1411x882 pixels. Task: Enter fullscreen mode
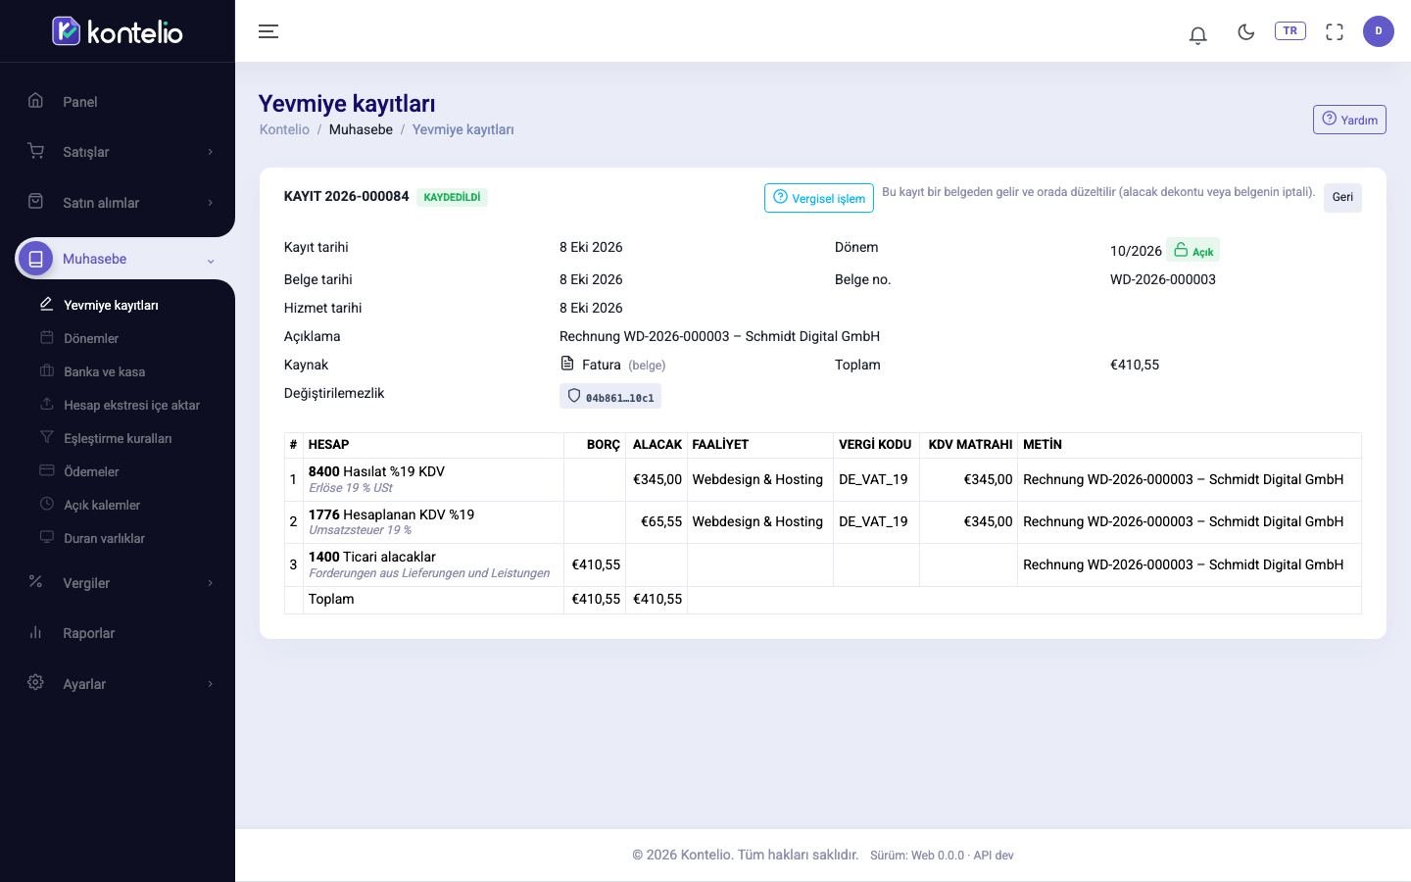tap(1335, 31)
